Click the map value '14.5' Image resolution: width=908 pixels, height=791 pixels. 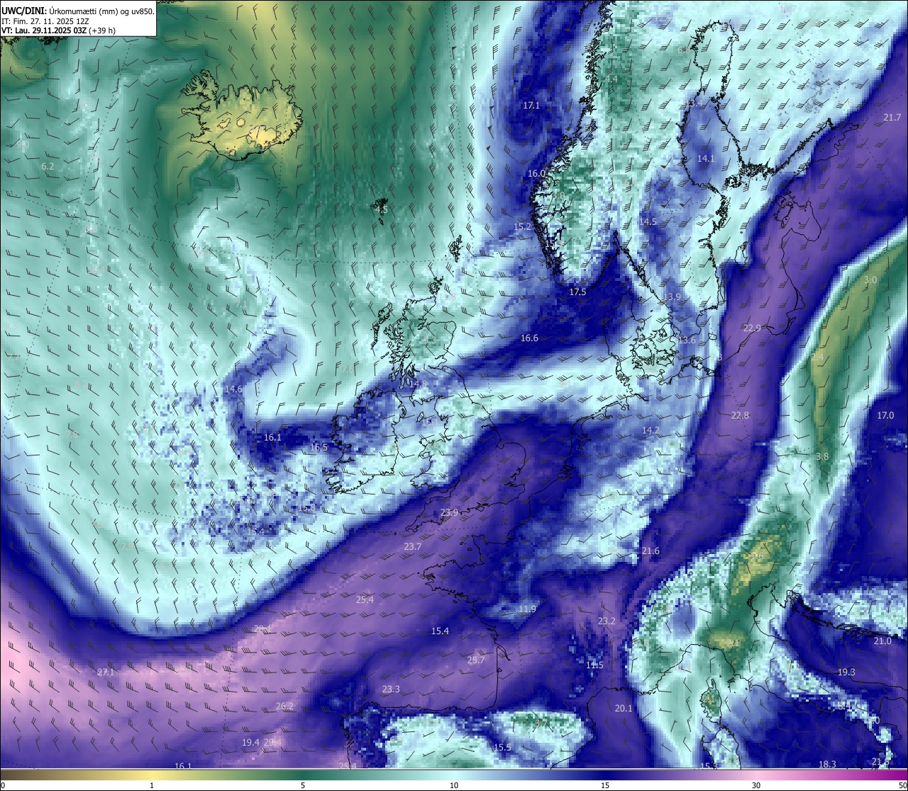(x=648, y=222)
